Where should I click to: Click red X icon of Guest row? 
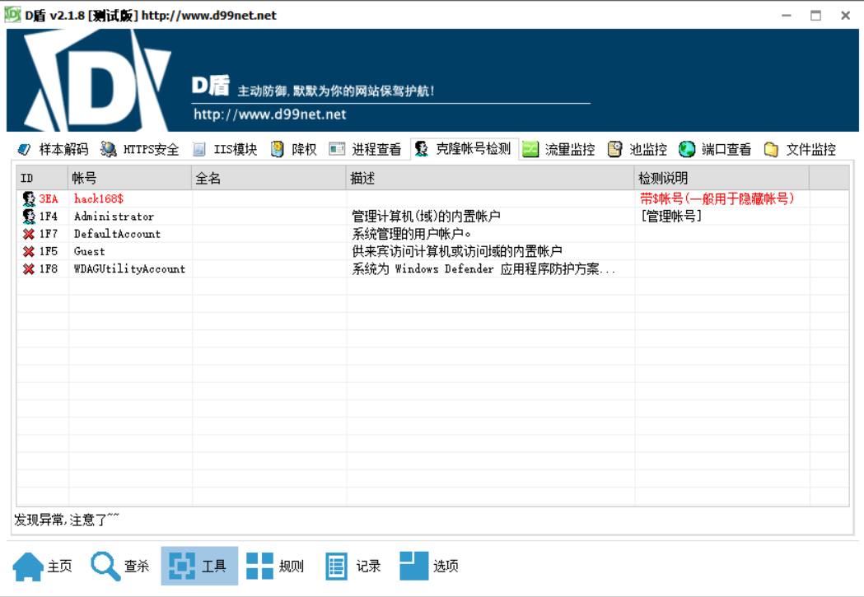(x=29, y=252)
